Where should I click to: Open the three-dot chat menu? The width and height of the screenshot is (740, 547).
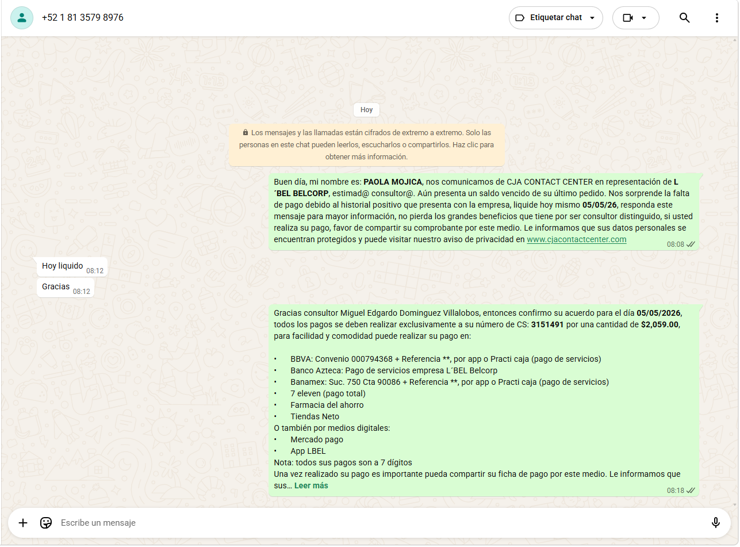pos(716,18)
